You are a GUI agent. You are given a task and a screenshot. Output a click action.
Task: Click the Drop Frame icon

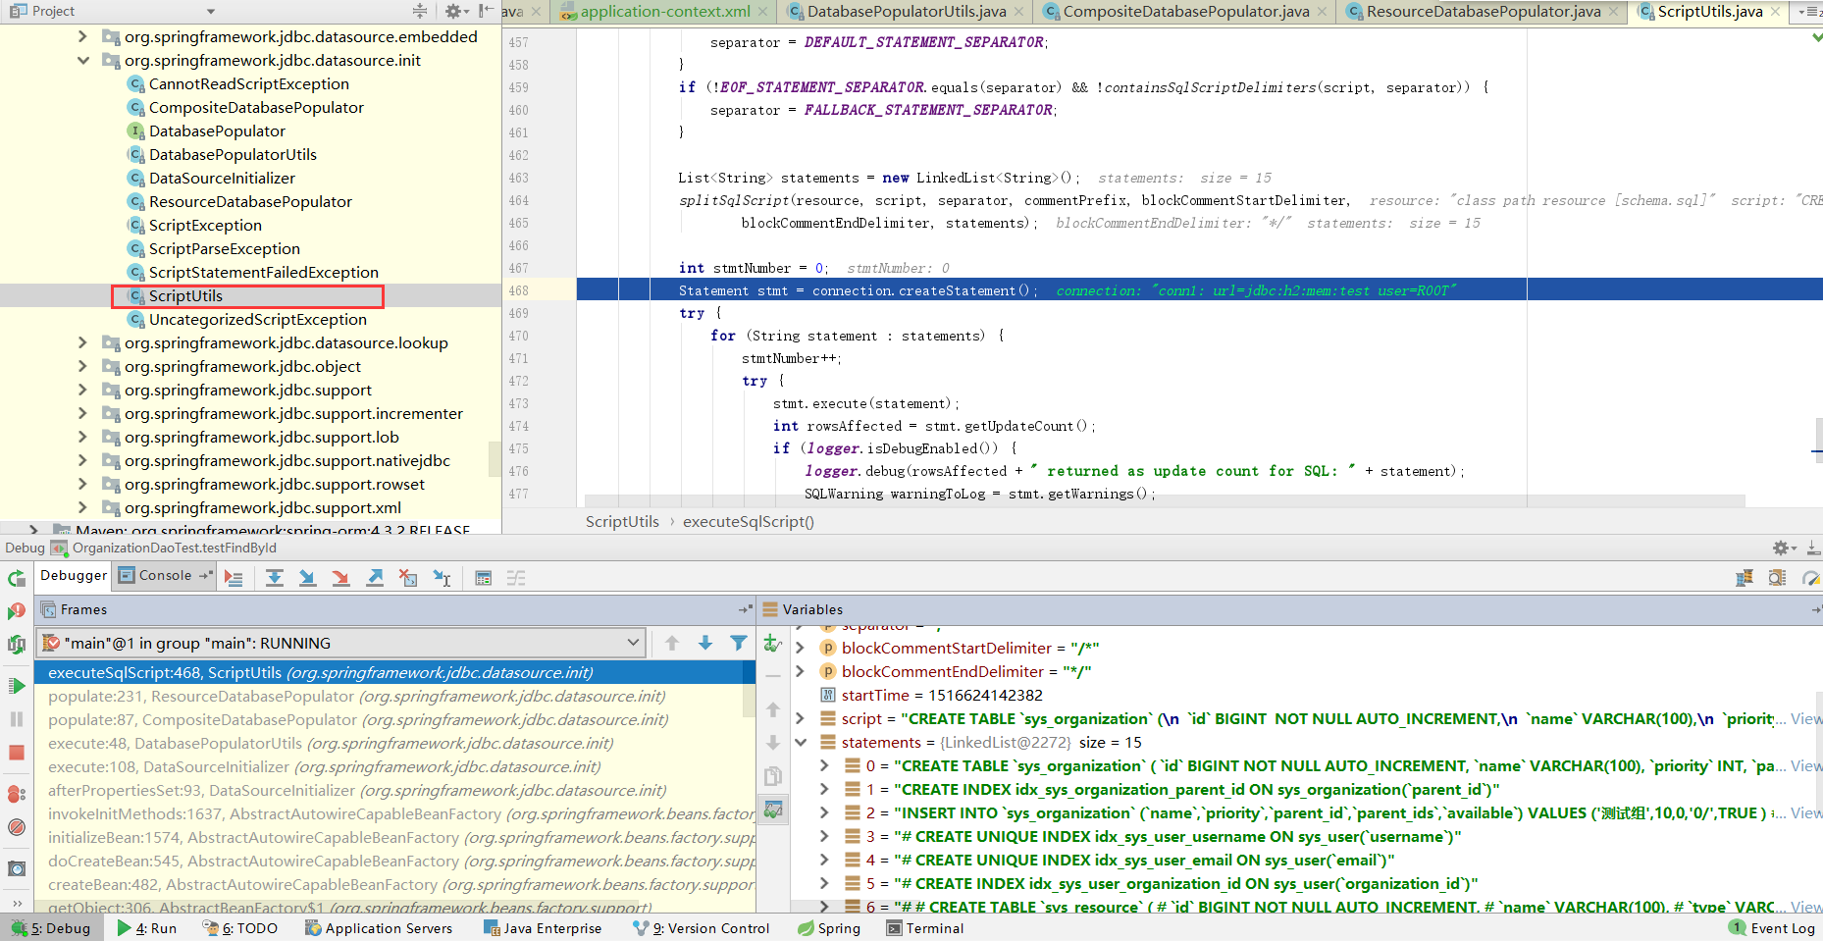pos(408,578)
